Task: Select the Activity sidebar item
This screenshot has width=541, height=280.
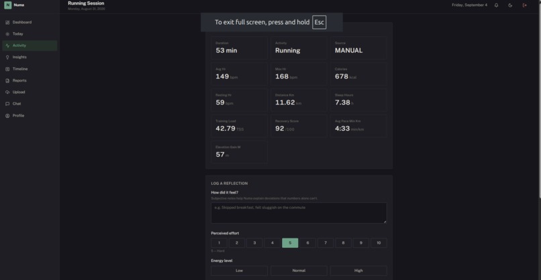Action: coord(30,46)
